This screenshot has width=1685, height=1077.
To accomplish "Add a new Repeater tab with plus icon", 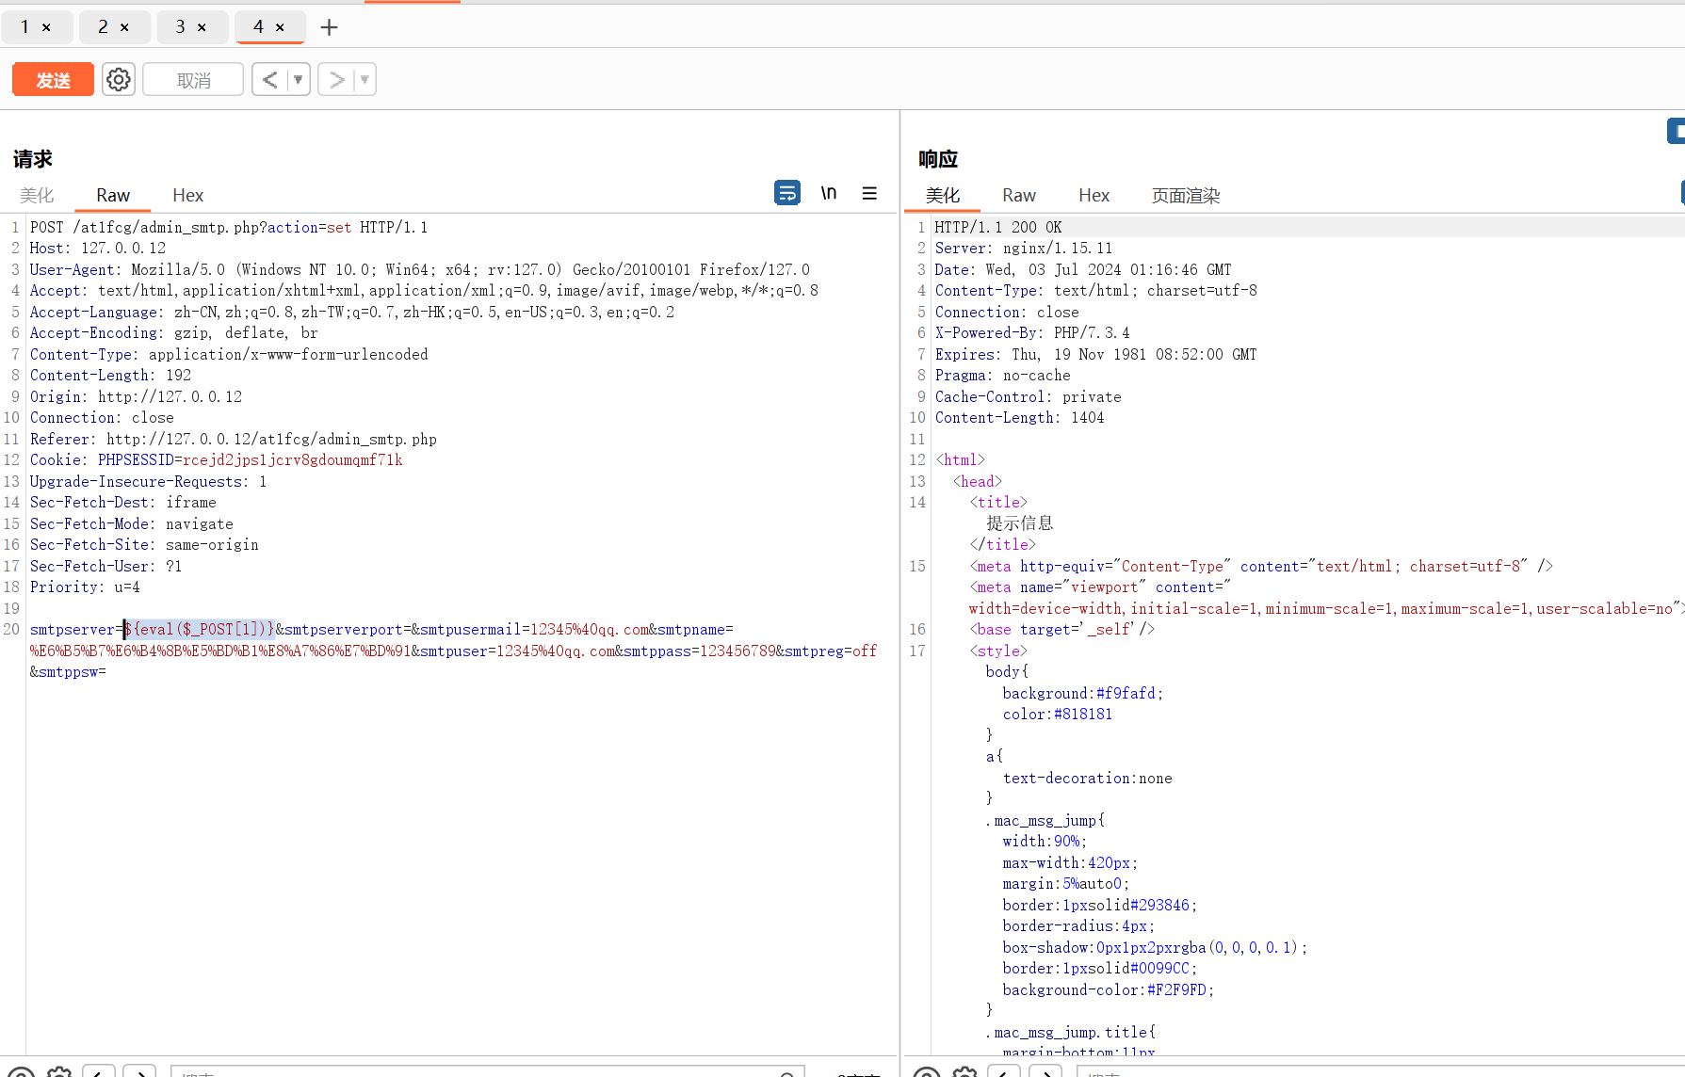I will (x=329, y=27).
